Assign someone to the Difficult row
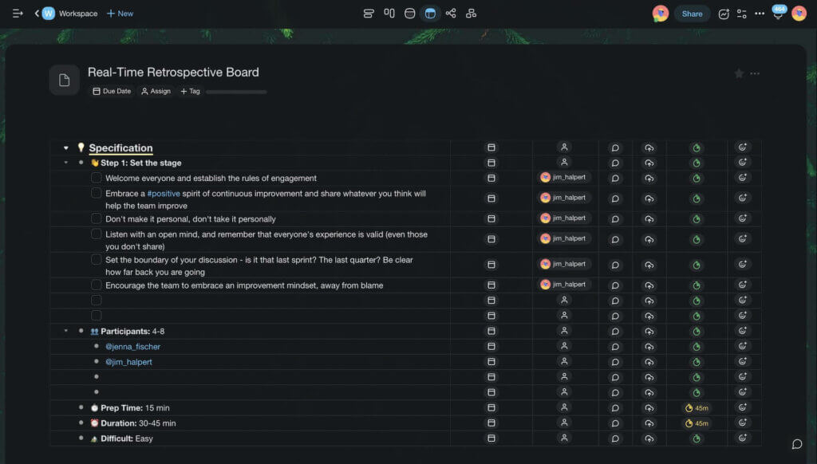Image resolution: width=817 pixels, height=464 pixels. click(x=564, y=438)
